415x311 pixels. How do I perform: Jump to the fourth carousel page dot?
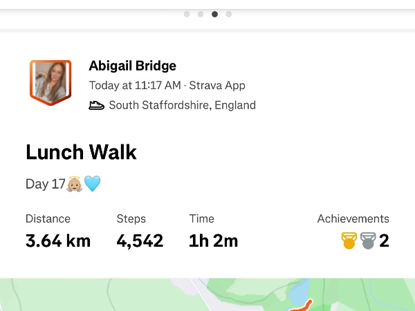pos(229,14)
